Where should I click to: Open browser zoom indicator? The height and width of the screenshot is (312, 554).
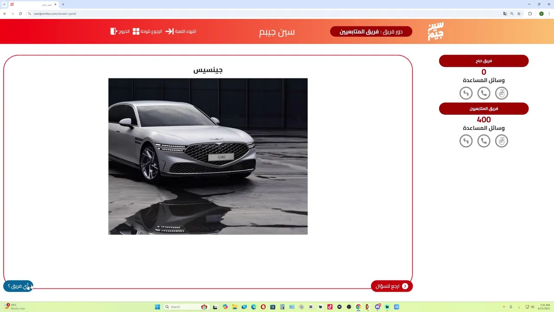pyautogui.click(x=512, y=13)
